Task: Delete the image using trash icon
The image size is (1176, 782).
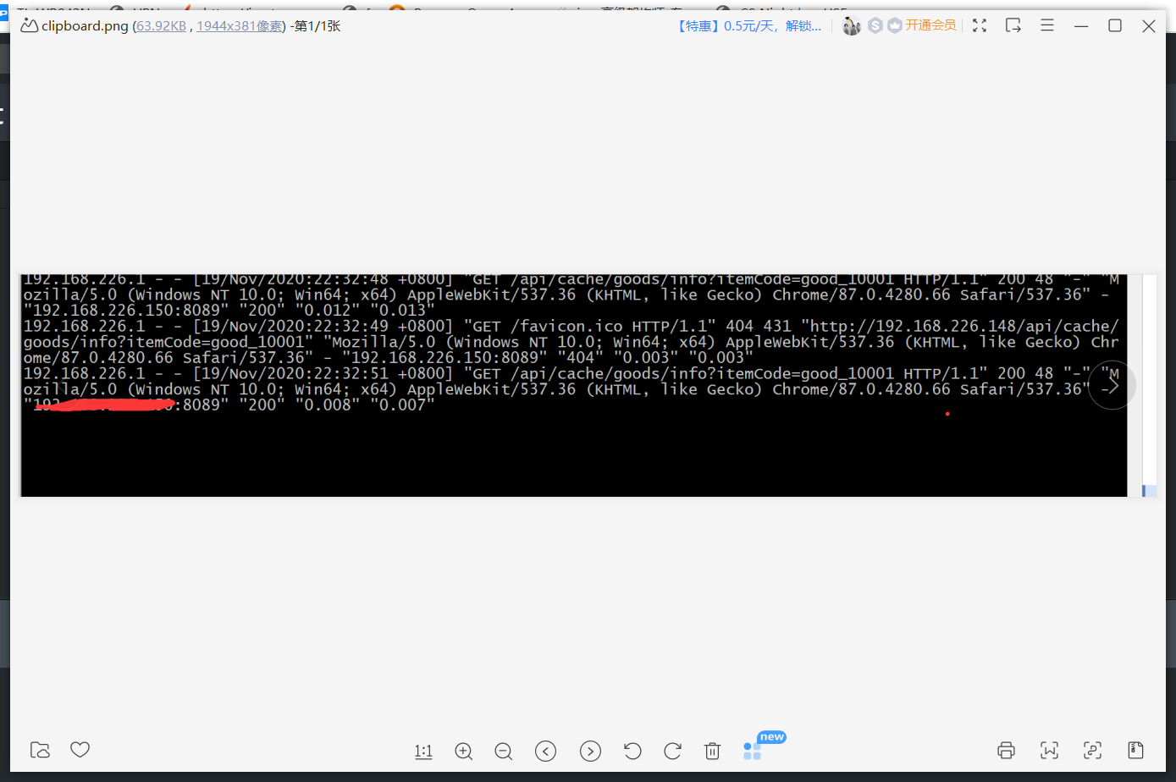Action: tap(713, 751)
